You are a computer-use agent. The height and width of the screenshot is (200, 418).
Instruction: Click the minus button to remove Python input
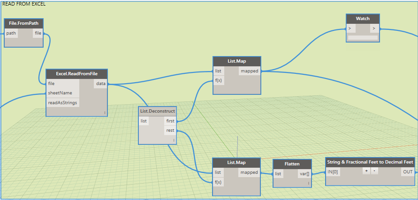[x=374, y=171]
